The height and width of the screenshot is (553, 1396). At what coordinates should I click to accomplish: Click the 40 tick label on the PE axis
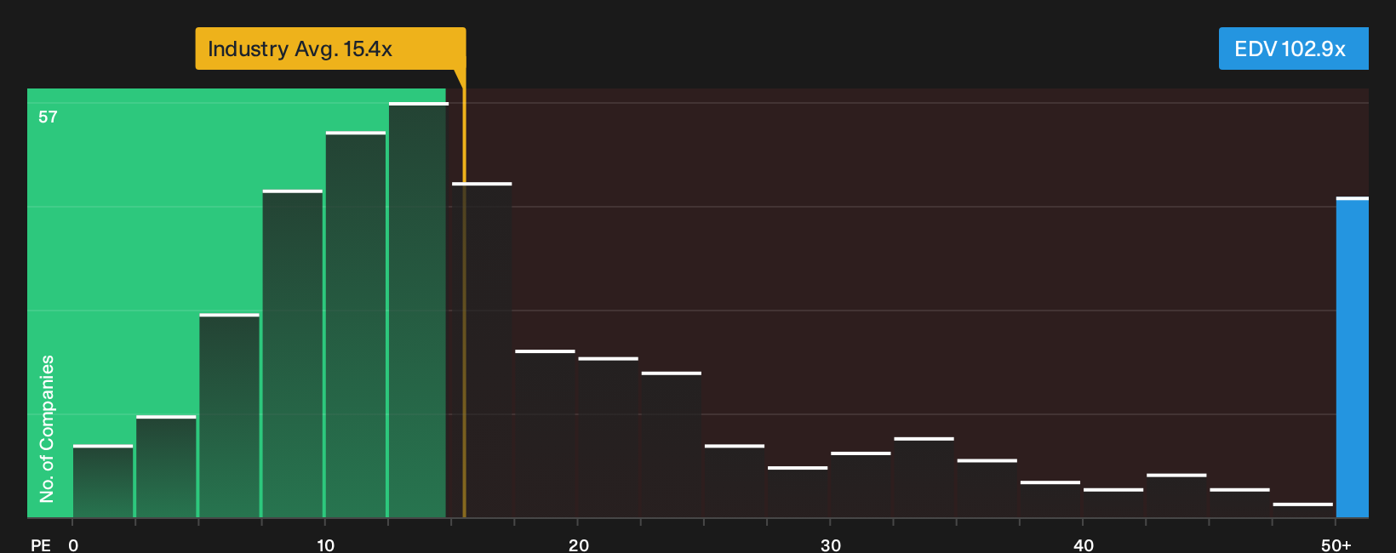pyautogui.click(x=1084, y=544)
